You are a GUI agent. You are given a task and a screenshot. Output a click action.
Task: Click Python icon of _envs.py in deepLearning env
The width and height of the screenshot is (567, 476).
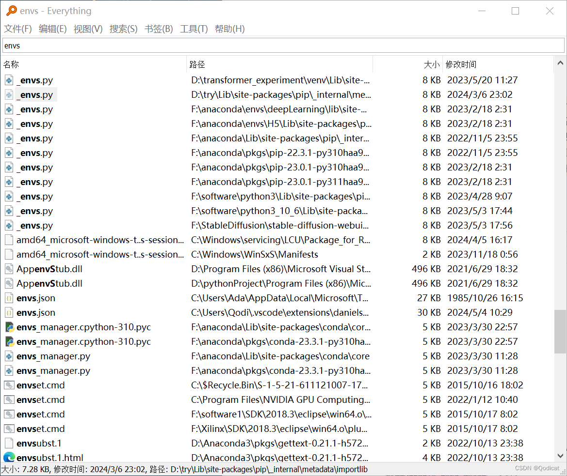tap(9, 109)
